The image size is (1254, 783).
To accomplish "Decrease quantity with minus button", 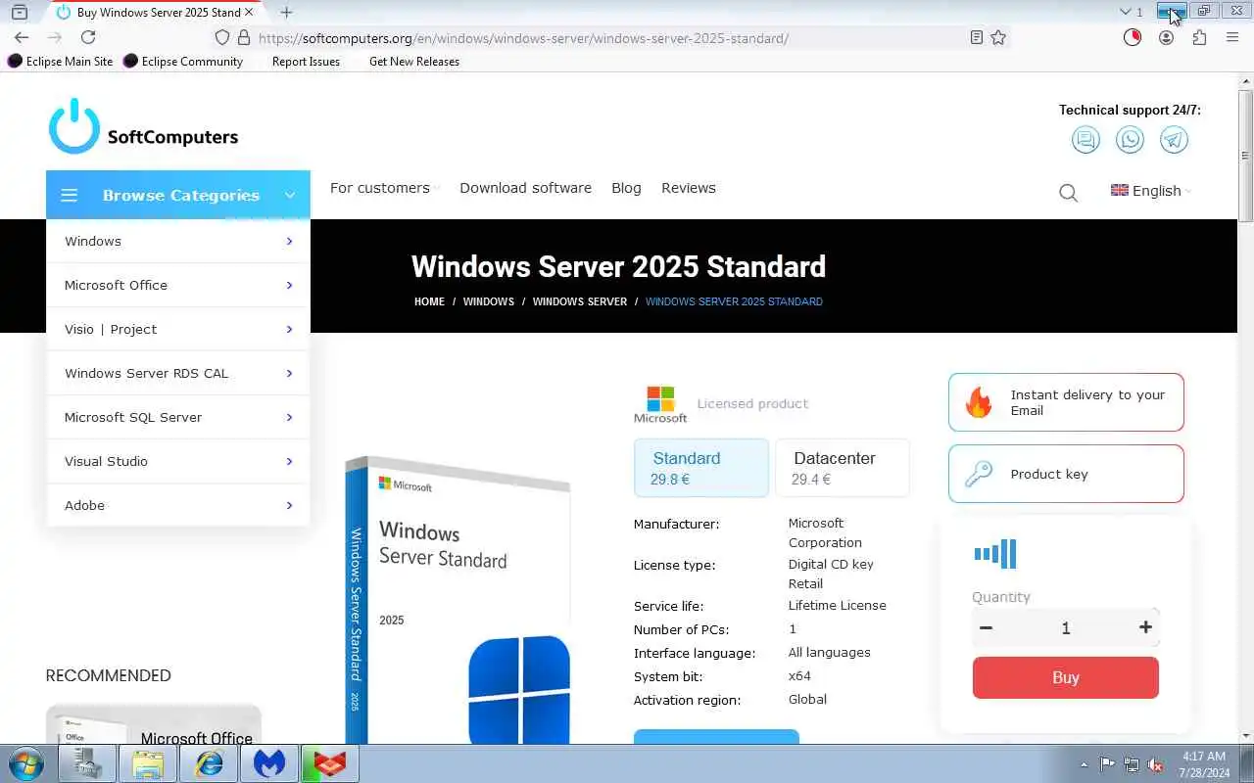I will coord(987,627).
